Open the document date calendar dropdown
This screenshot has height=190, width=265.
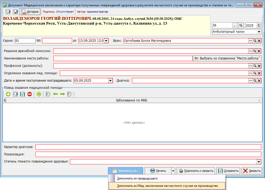pyautogui.click(x=106, y=41)
